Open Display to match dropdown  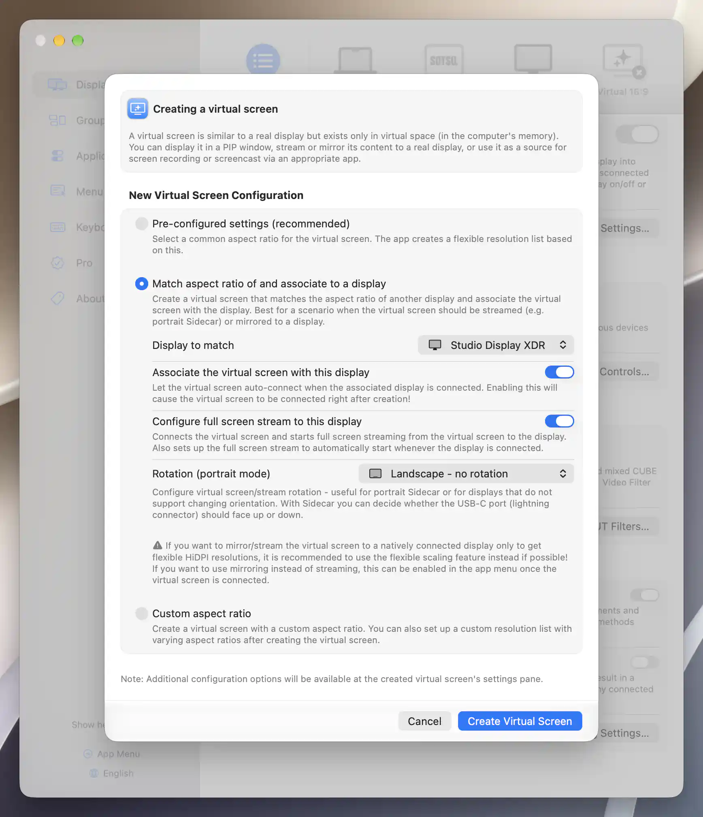(496, 345)
